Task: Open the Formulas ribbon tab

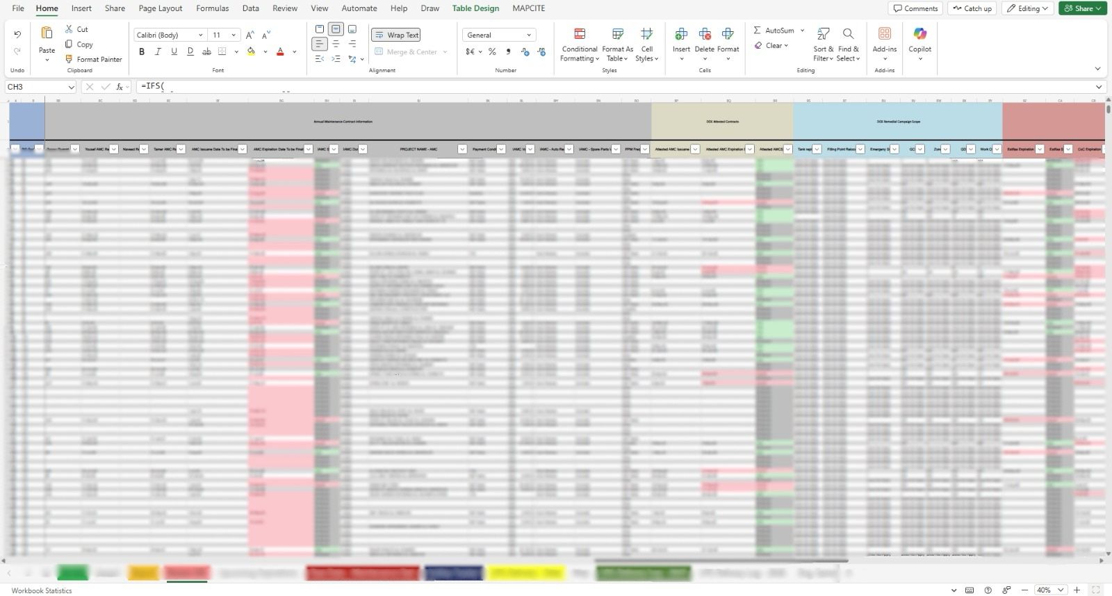Action: pos(213,8)
